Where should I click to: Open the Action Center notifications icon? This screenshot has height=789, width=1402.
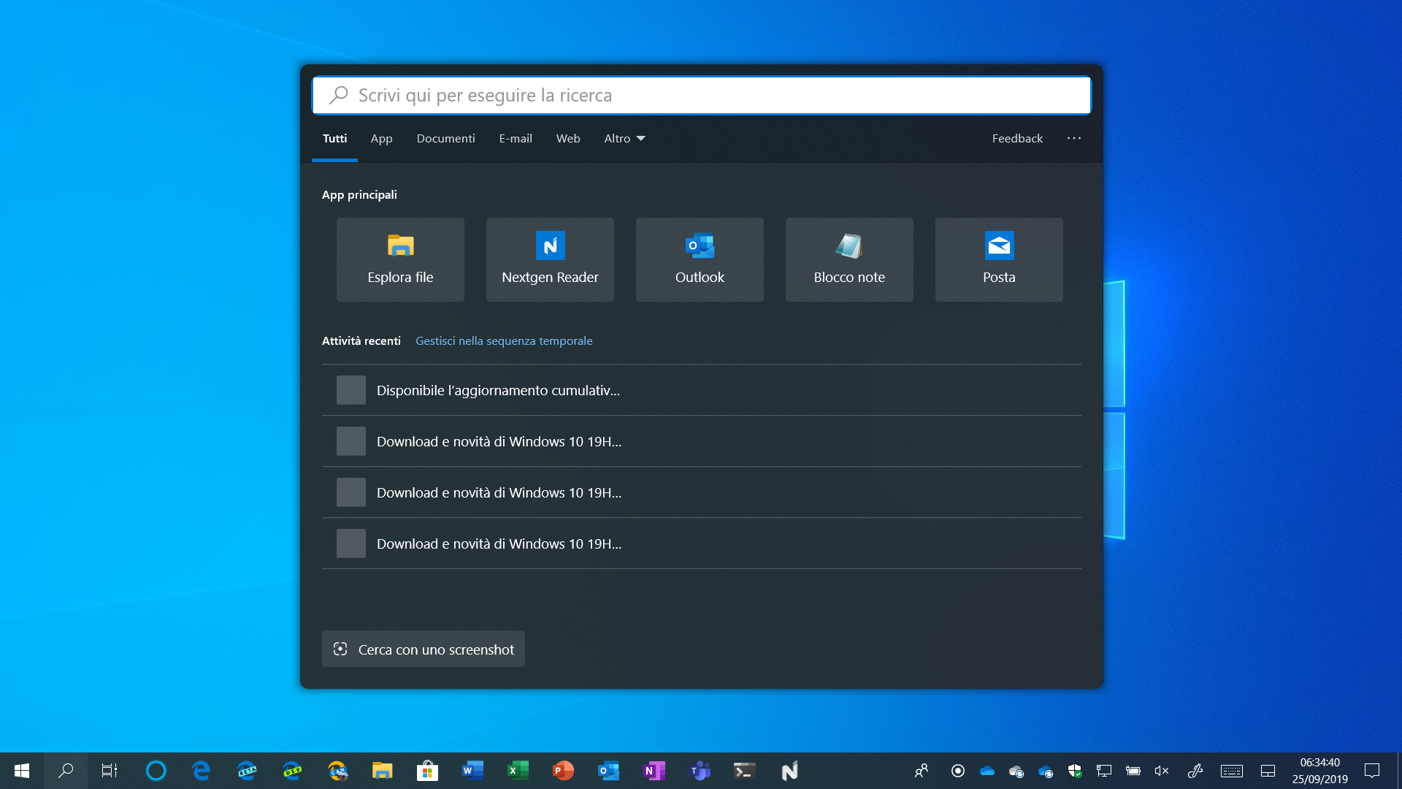(x=1372, y=771)
